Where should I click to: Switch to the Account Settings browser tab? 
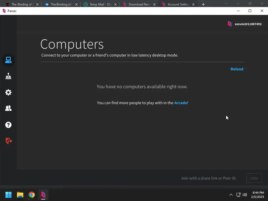178,4
